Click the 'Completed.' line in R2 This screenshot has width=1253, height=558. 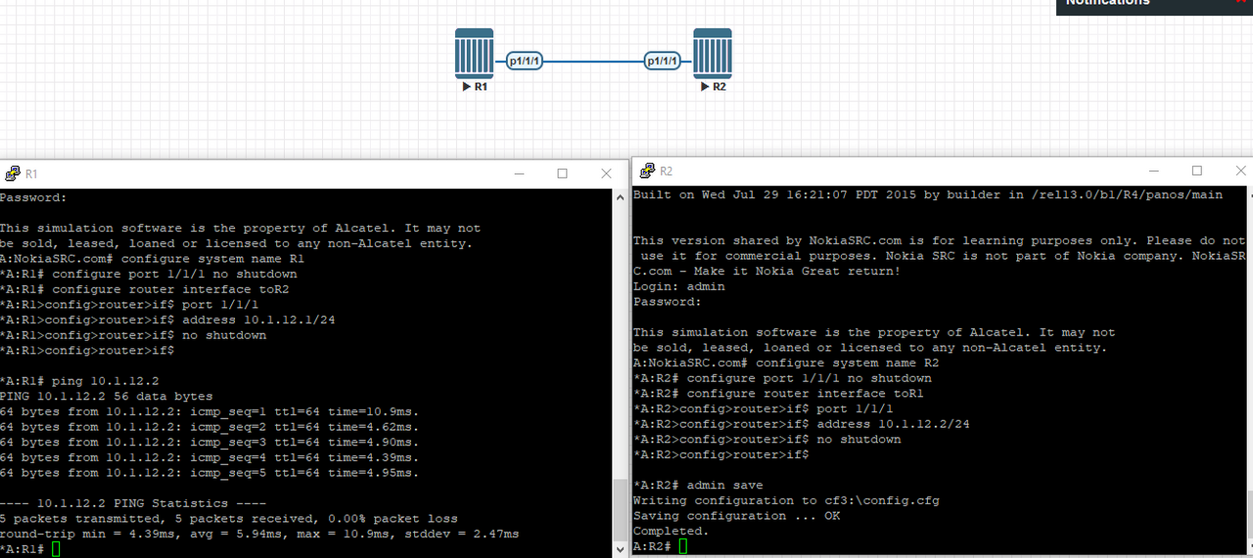[672, 531]
